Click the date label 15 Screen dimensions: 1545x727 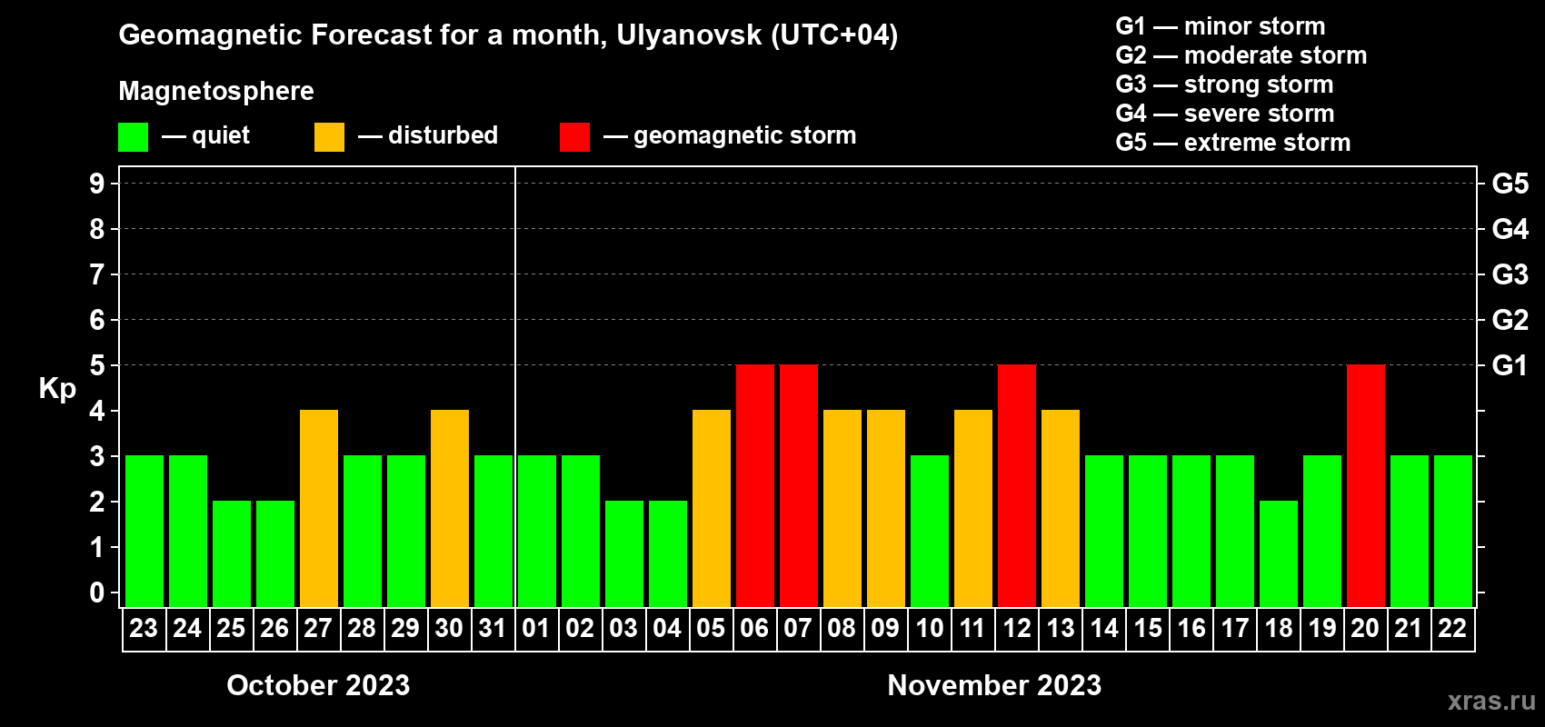(1148, 628)
